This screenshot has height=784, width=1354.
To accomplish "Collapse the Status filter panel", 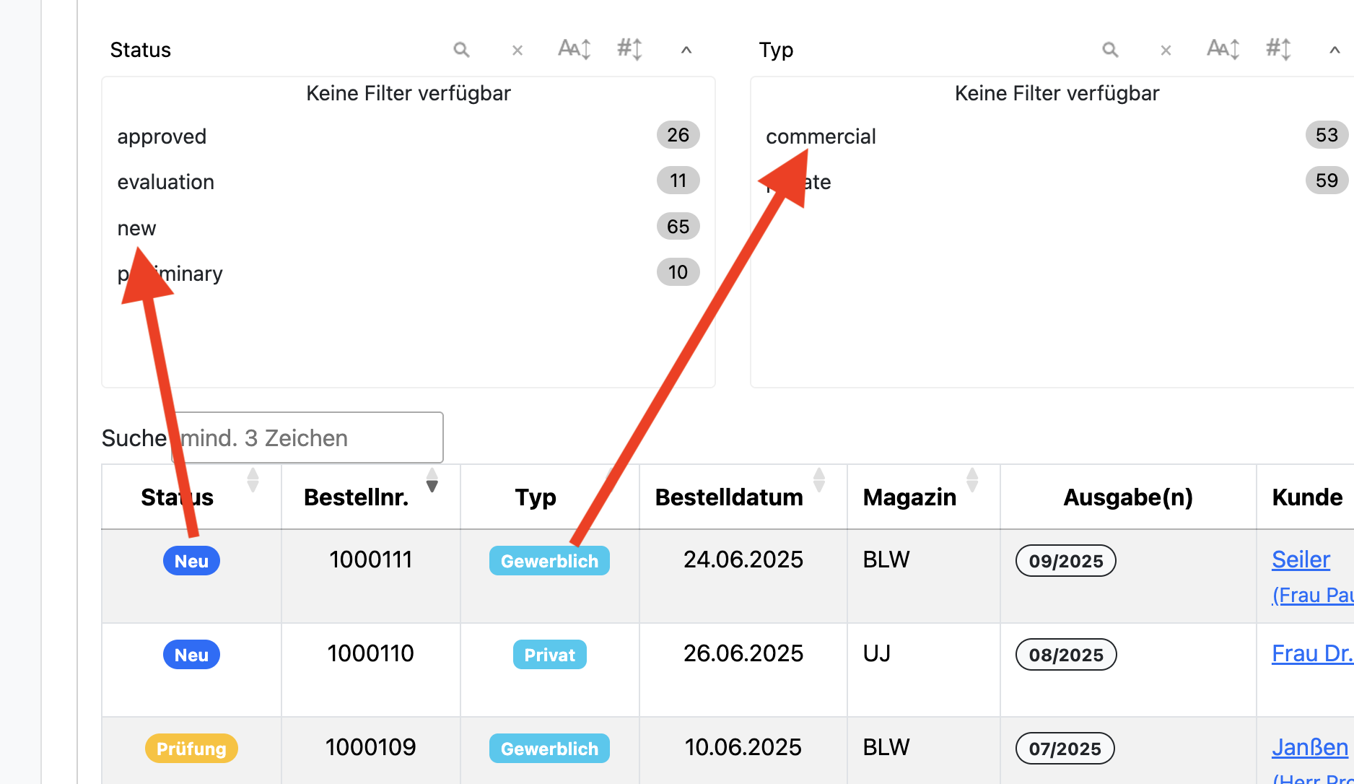I will (x=686, y=51).
